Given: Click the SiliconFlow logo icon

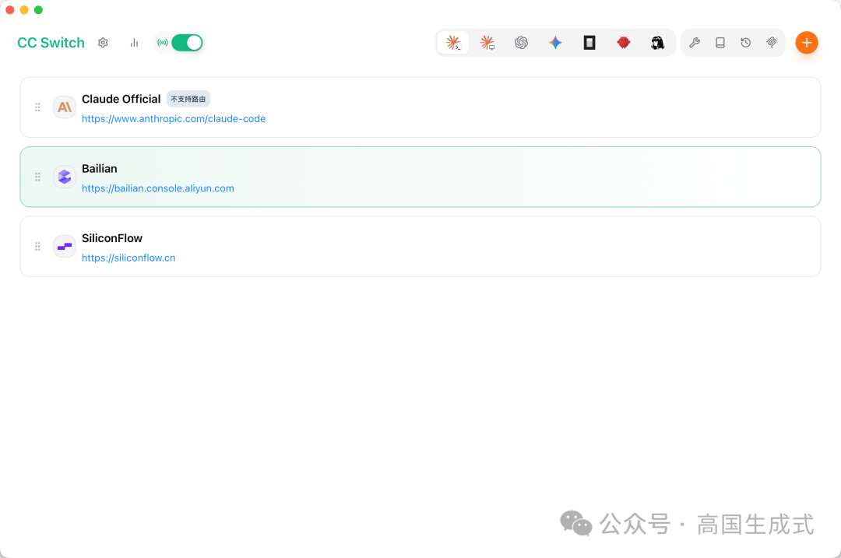Looking at the screenshot, I should [65, 247].
